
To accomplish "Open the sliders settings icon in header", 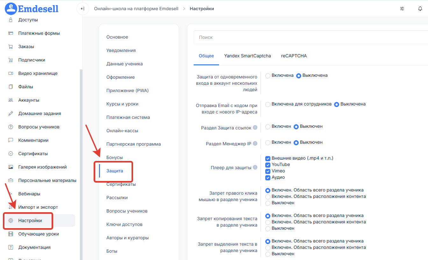I will pyautogui.click(x=402, y=9).
